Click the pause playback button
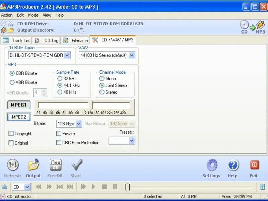268x201 pixels. 115,187
